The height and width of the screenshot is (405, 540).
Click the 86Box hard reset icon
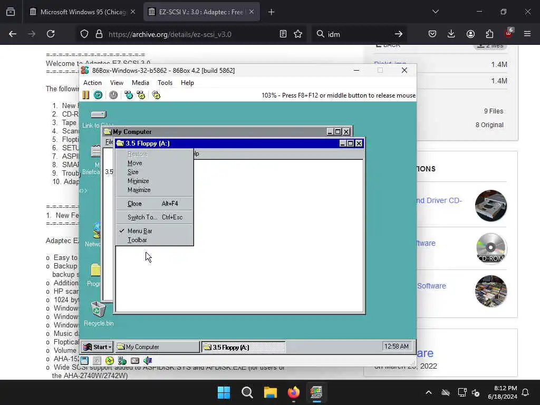(98, 95)
